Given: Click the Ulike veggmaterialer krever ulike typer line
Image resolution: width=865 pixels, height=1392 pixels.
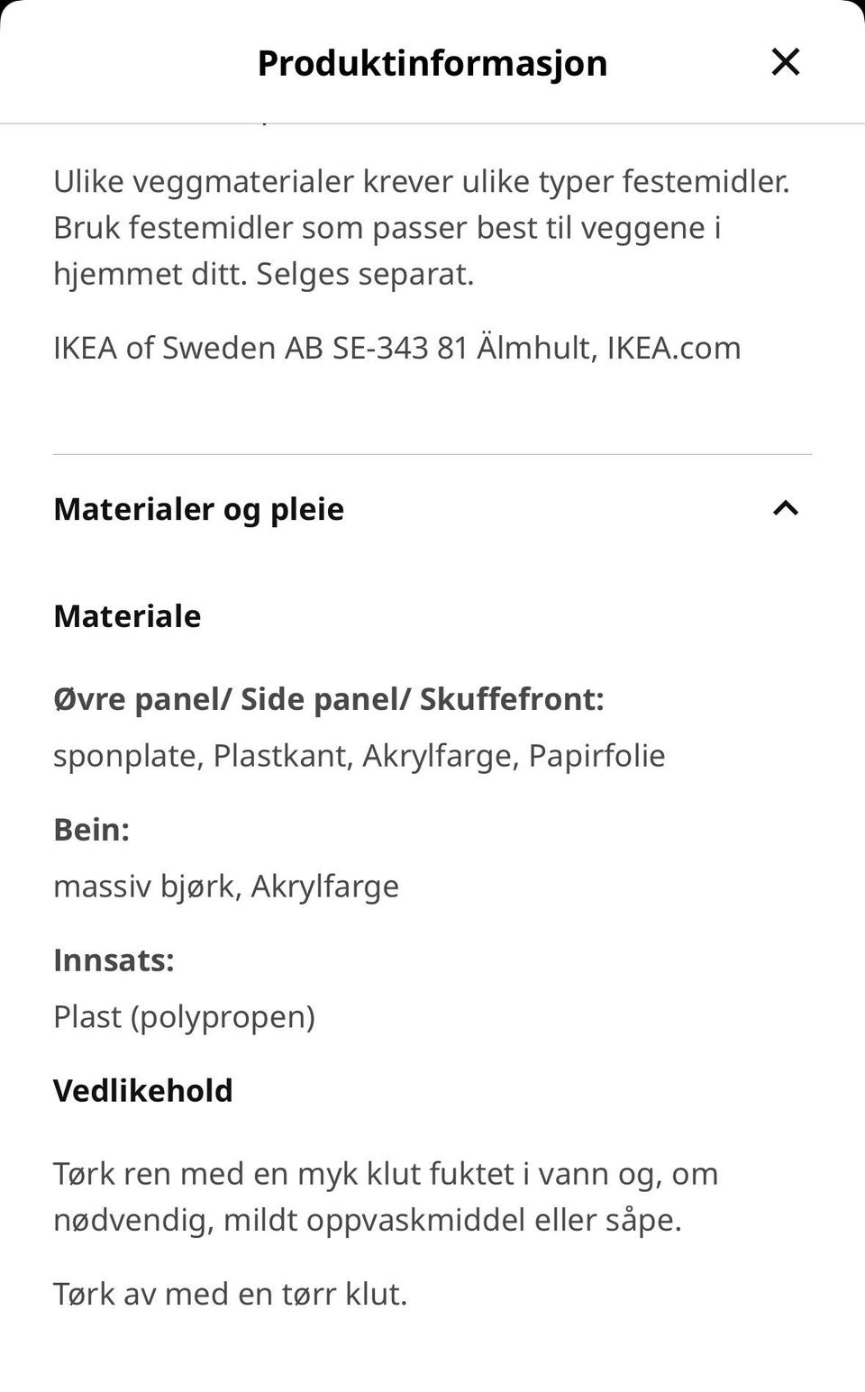Looking at the screenshot, I should [x=422, y=181].
